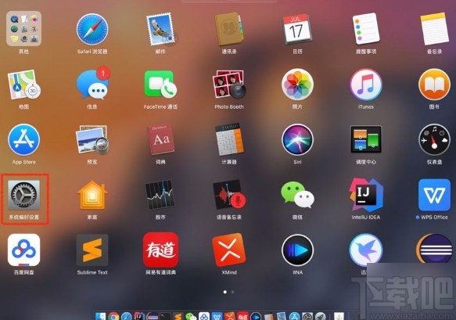Launch the 家庭 Home app
The image size is (456, 320).
click(92, 194)
